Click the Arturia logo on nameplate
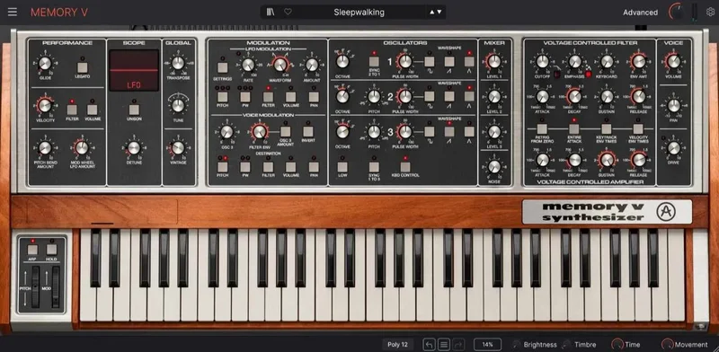Screen dimensions: 719x352 pyautogui.click(x=666, y=212)
